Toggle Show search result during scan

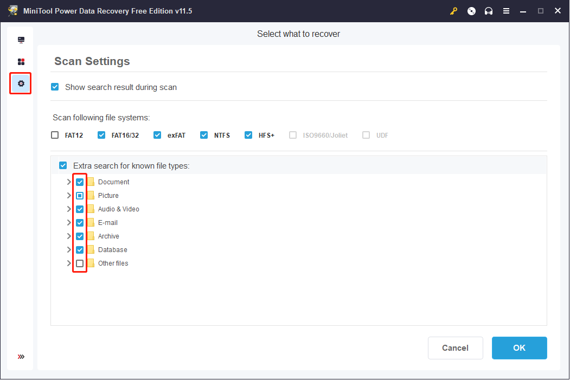[55, 87]
